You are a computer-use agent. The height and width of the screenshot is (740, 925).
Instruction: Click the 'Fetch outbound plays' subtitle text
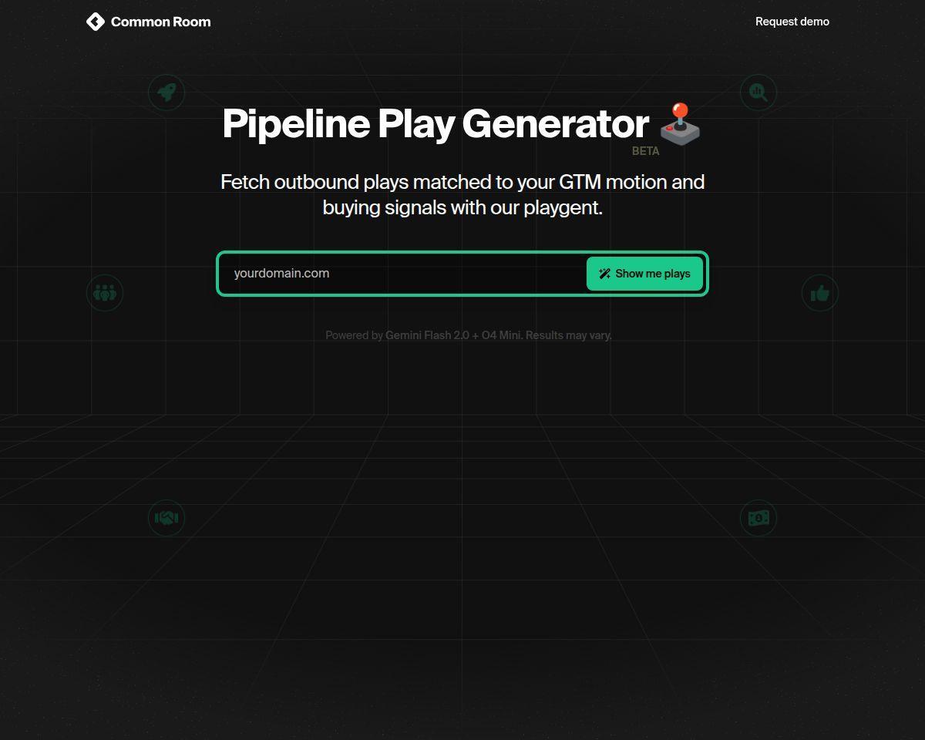pyautogui.click(x=462, y=194)
